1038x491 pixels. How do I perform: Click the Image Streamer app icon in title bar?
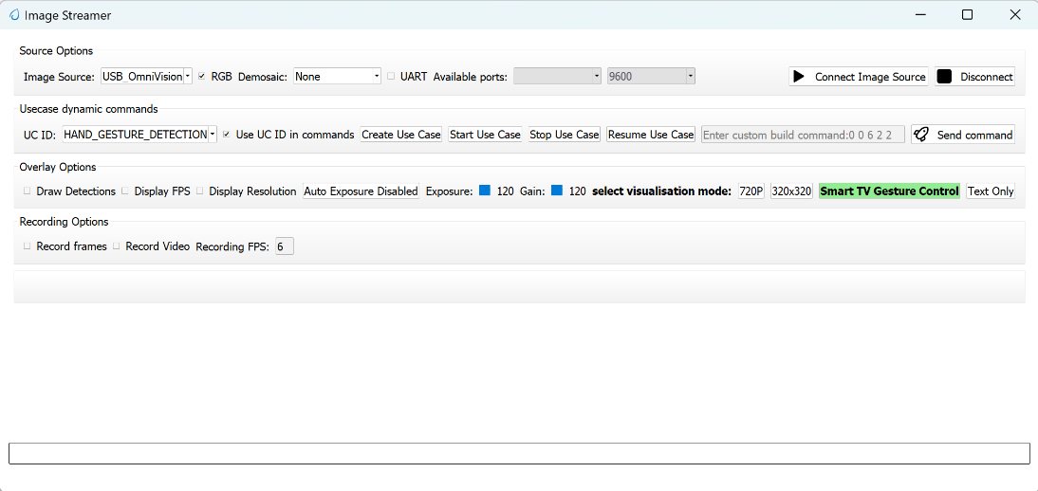[x=14, y=15]
